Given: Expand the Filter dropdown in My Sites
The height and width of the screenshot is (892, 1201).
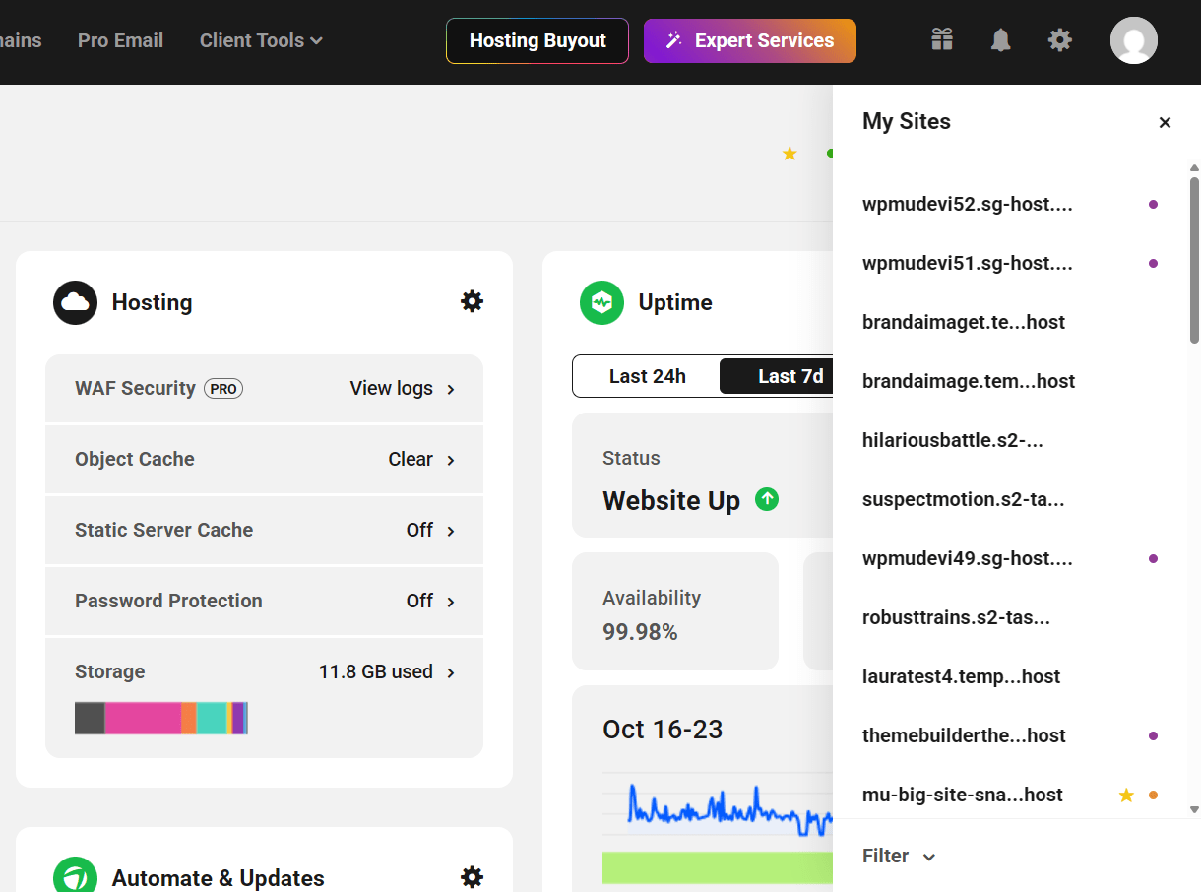Looking at the screenshot, I should 898,856.
